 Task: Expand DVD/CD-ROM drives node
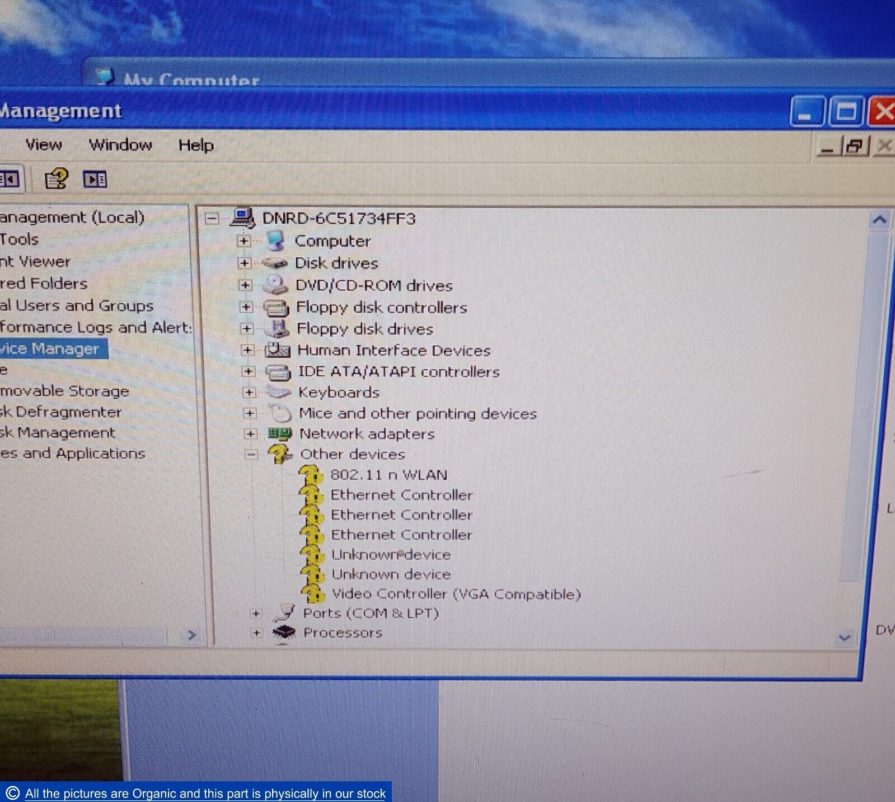click(245, 285)
